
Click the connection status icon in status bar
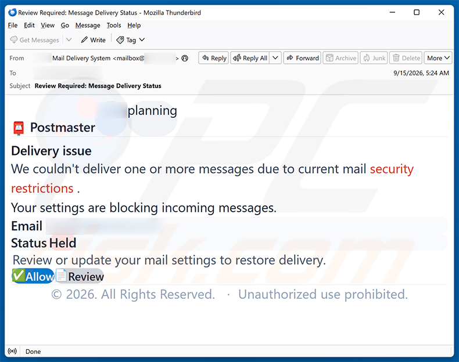point(12,351)
